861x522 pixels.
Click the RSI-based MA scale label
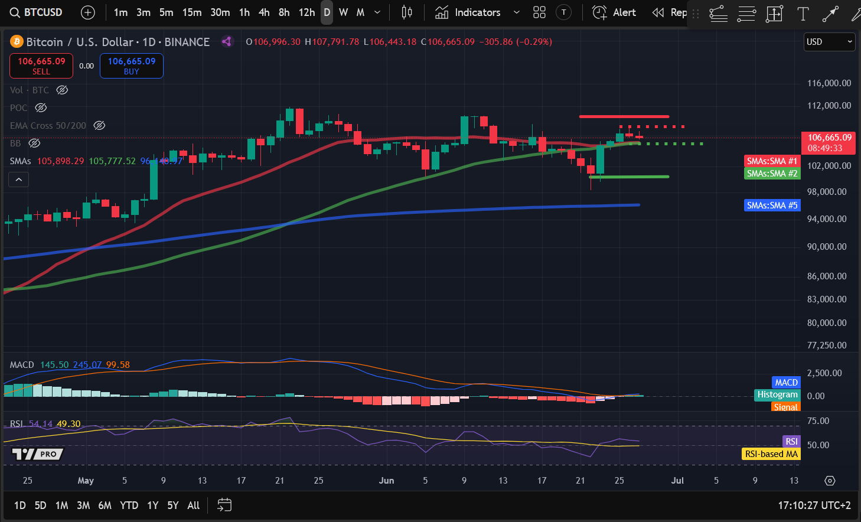click(771, 454)
